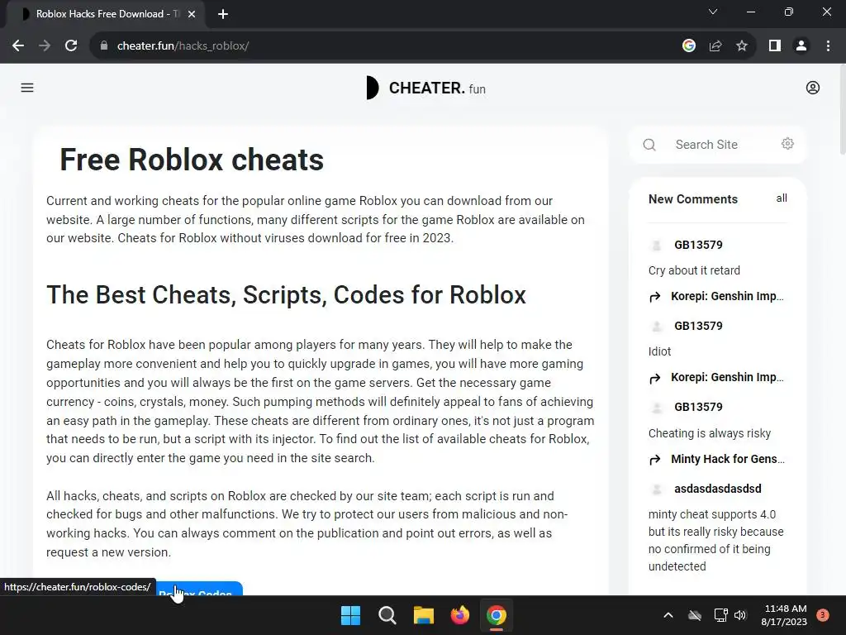Viewport: 846px width, 635px height.
Task: Click Chrome icon in taskbar
Action: click(497, 615)
